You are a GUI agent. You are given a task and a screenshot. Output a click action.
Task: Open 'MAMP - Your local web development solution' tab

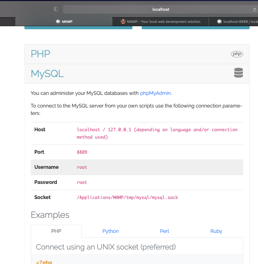click(160, 22)
